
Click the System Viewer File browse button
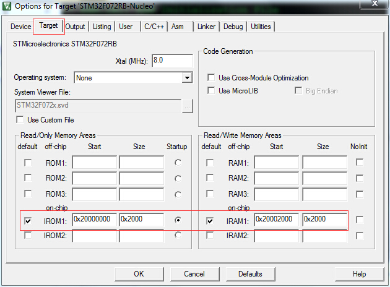(188, 106)
